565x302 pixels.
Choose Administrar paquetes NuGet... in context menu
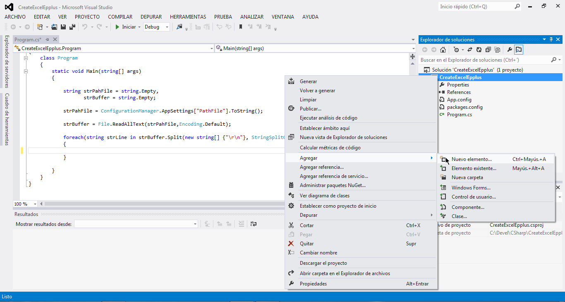pos(333,185)
